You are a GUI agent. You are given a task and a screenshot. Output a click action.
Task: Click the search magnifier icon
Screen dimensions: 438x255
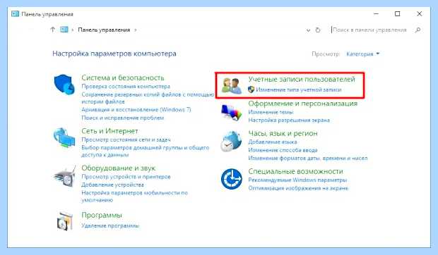[418, 30]
